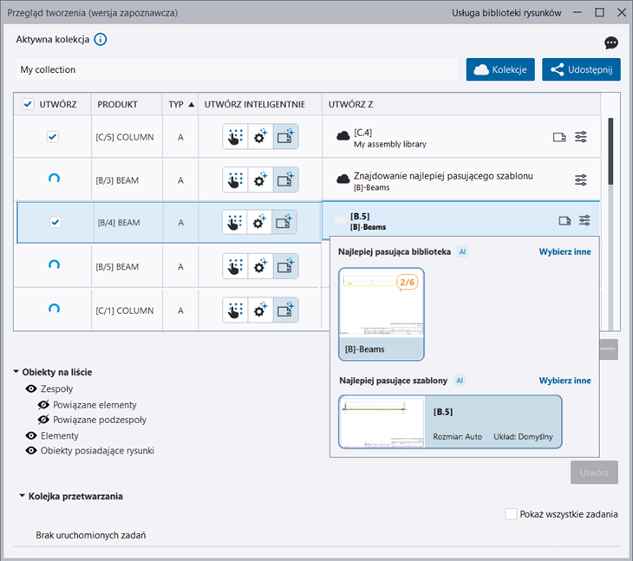Click the Kolekcje button
This screenshot has height=561, width=633.
coord(500,69)
